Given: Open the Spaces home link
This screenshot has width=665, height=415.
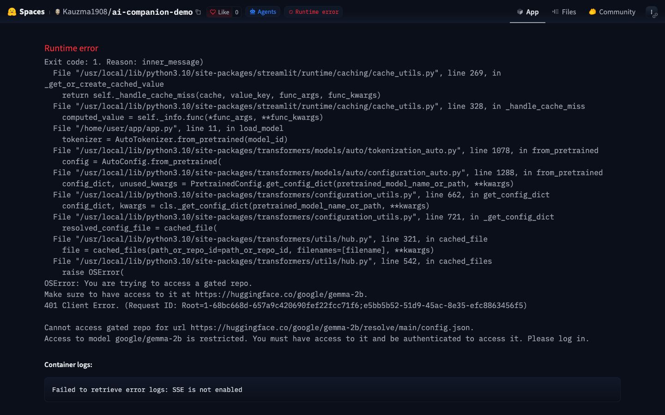Looking at the screenshot, I should click(32, 12).
